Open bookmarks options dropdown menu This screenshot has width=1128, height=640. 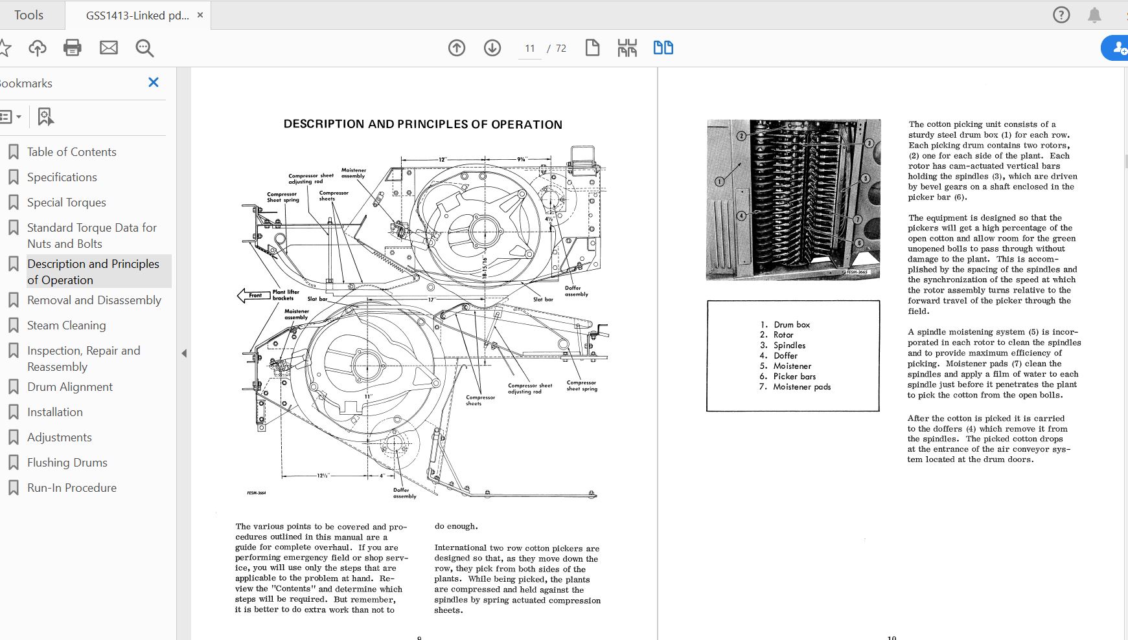click(11, 117)
